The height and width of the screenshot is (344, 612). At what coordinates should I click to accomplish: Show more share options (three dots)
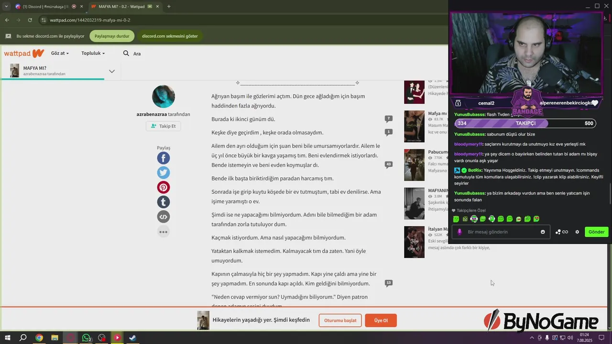(x=163, y=232)
